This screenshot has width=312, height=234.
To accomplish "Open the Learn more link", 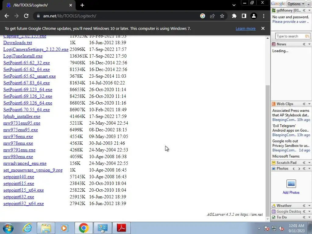I will (246, 28).
